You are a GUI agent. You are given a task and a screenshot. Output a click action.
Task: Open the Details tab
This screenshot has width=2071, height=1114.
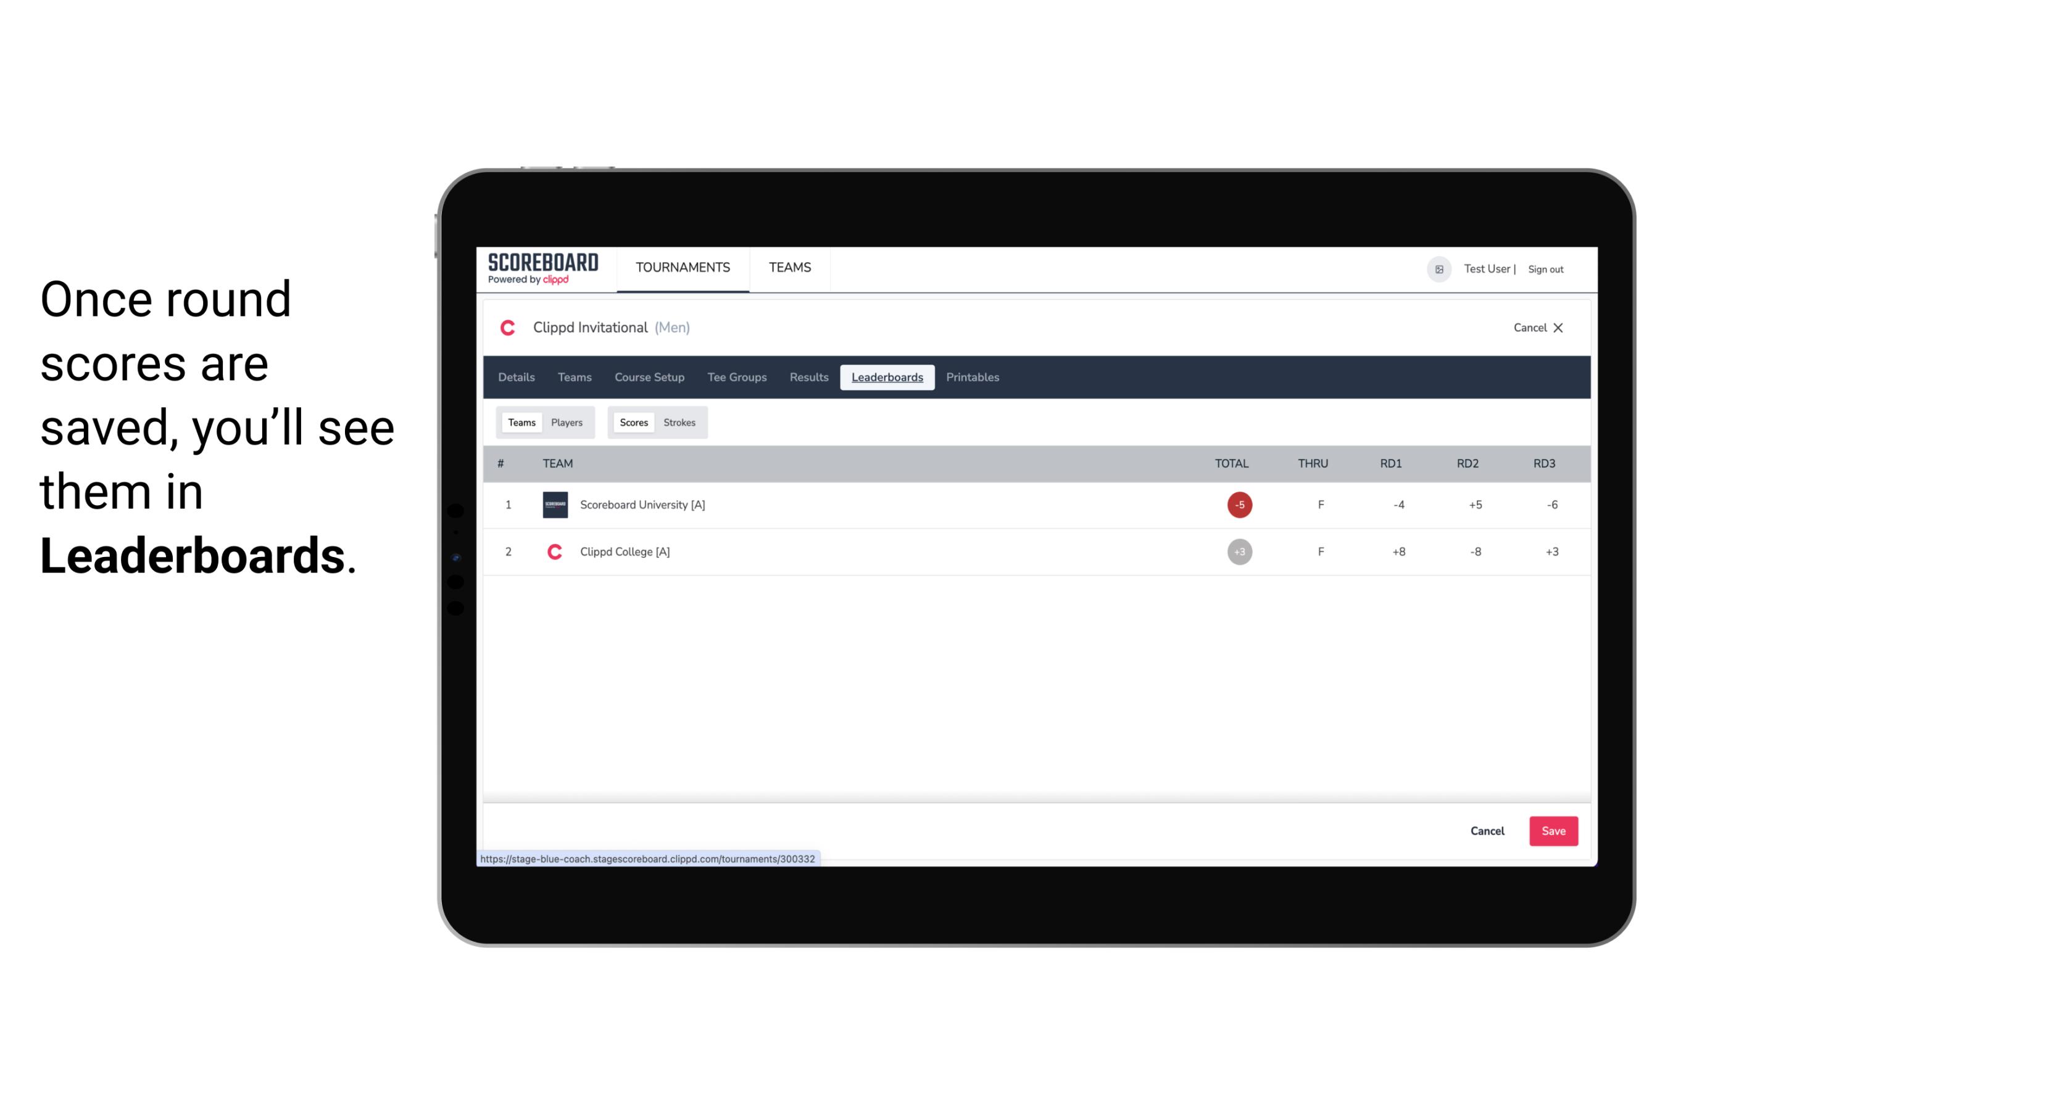point(517,378)
